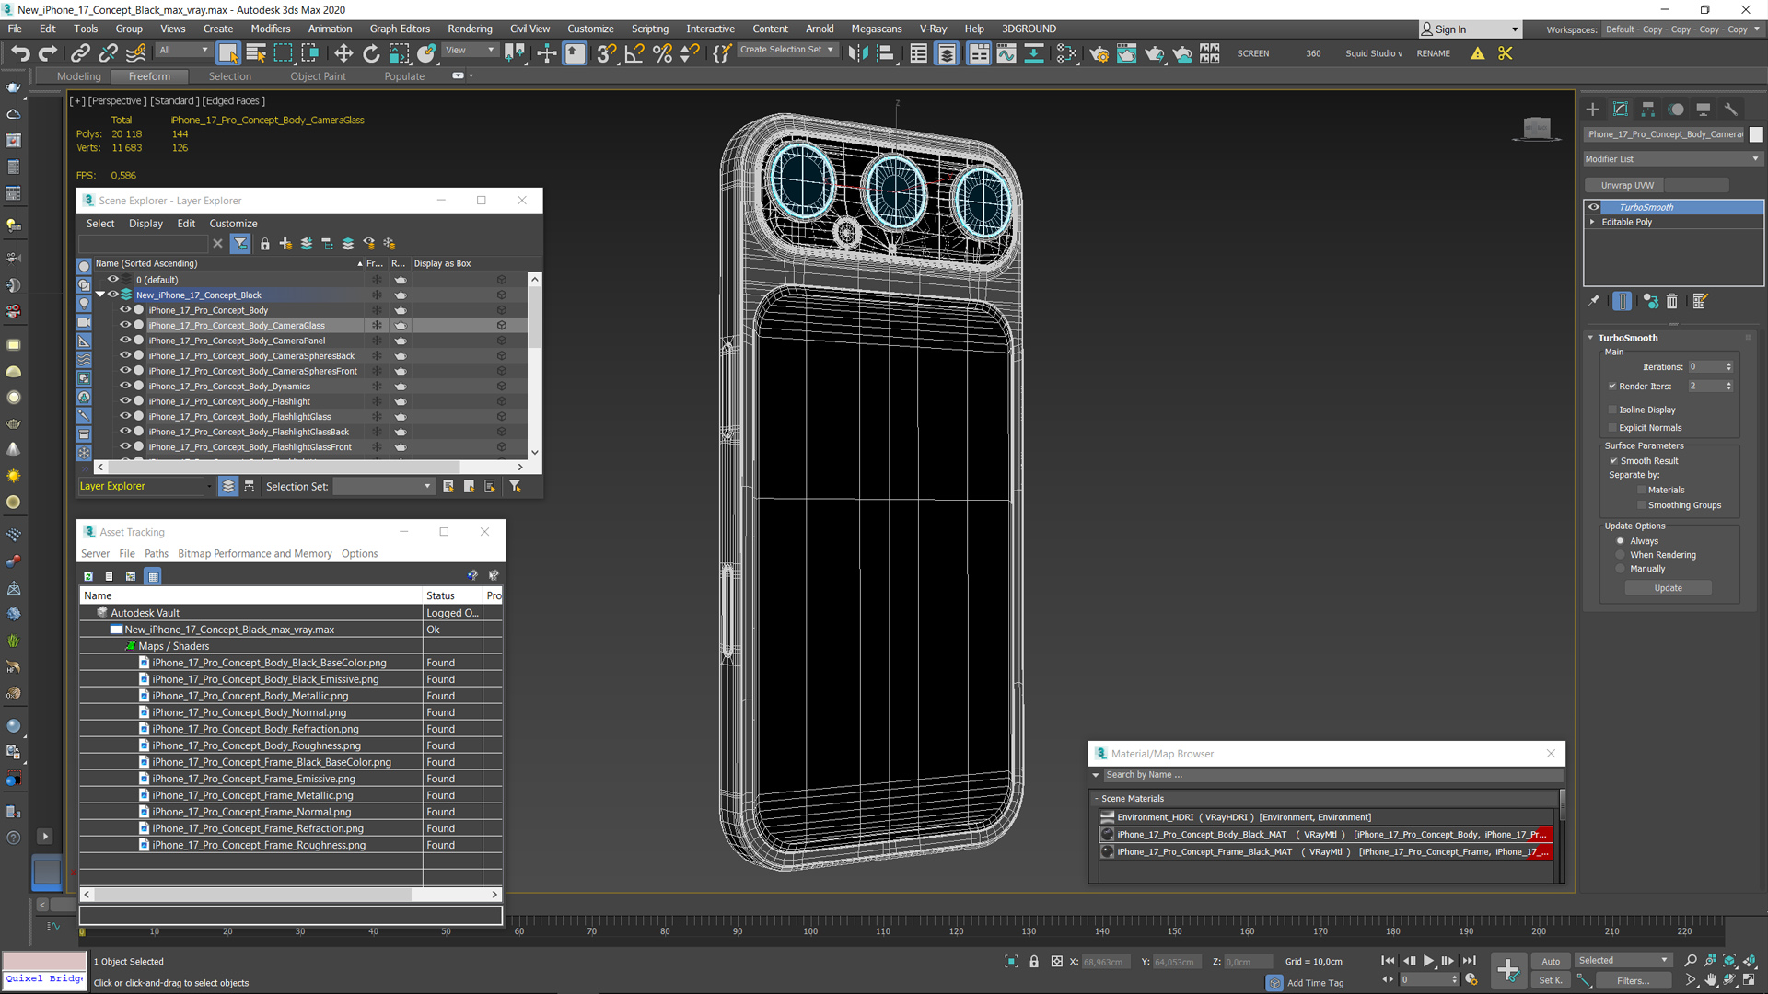Play the animation
The height and width of the screenshot is (994, 1768).
(x=1428, y=961)
